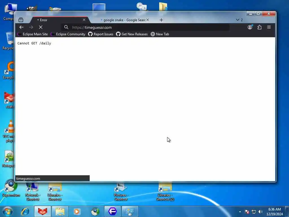Open the extensions puzzle icon
The image size is (289, 217).
click(260, 27)
